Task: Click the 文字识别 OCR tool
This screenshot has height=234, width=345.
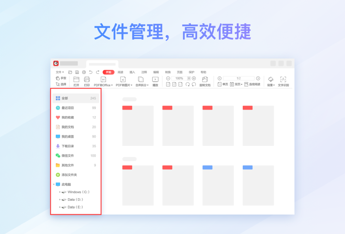Action: coord(283,82)
